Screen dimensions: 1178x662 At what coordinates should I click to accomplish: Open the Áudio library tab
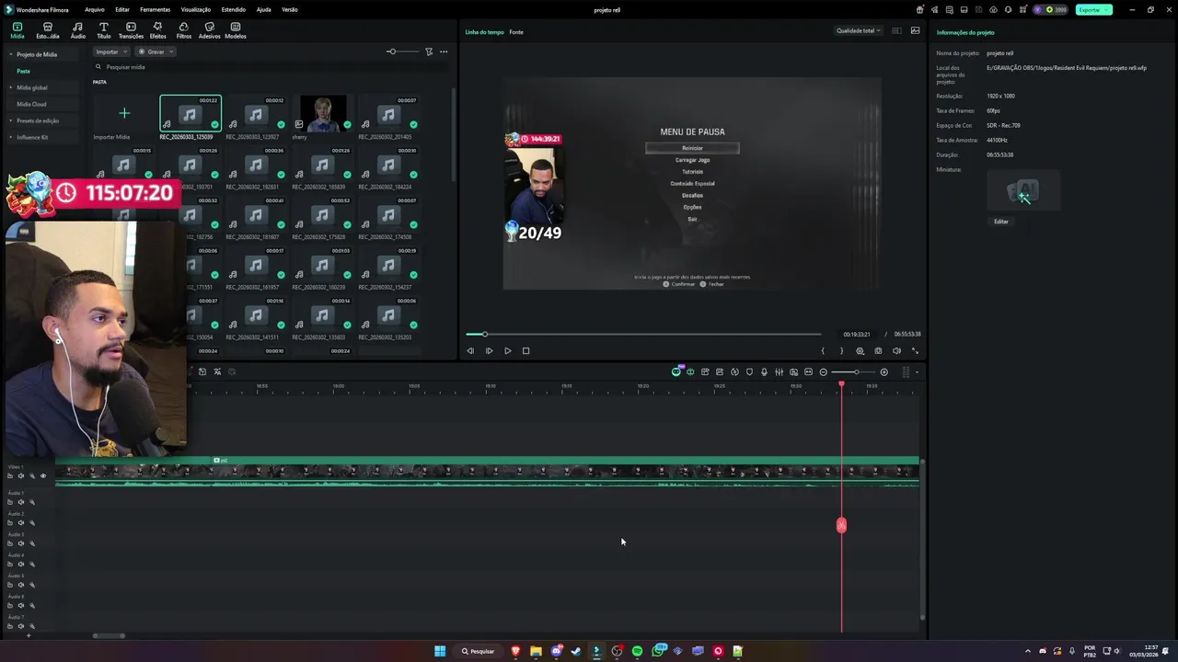click(x=77, y=30)
